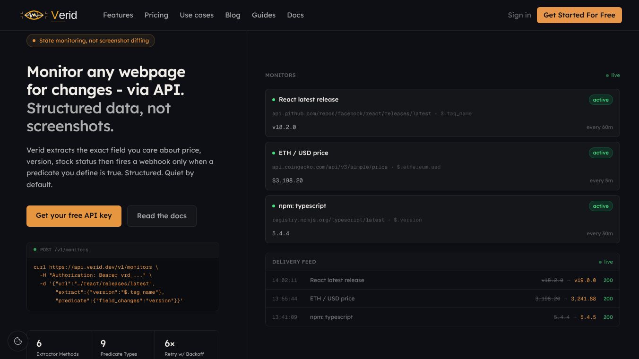Screen dimensions: 639x359
Task: Click the active badge on npm: typescript
Action: coord(601,206)
